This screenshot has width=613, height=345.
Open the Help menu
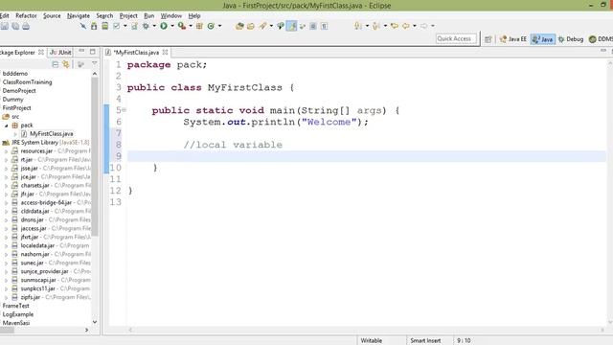tap(194, 15)
